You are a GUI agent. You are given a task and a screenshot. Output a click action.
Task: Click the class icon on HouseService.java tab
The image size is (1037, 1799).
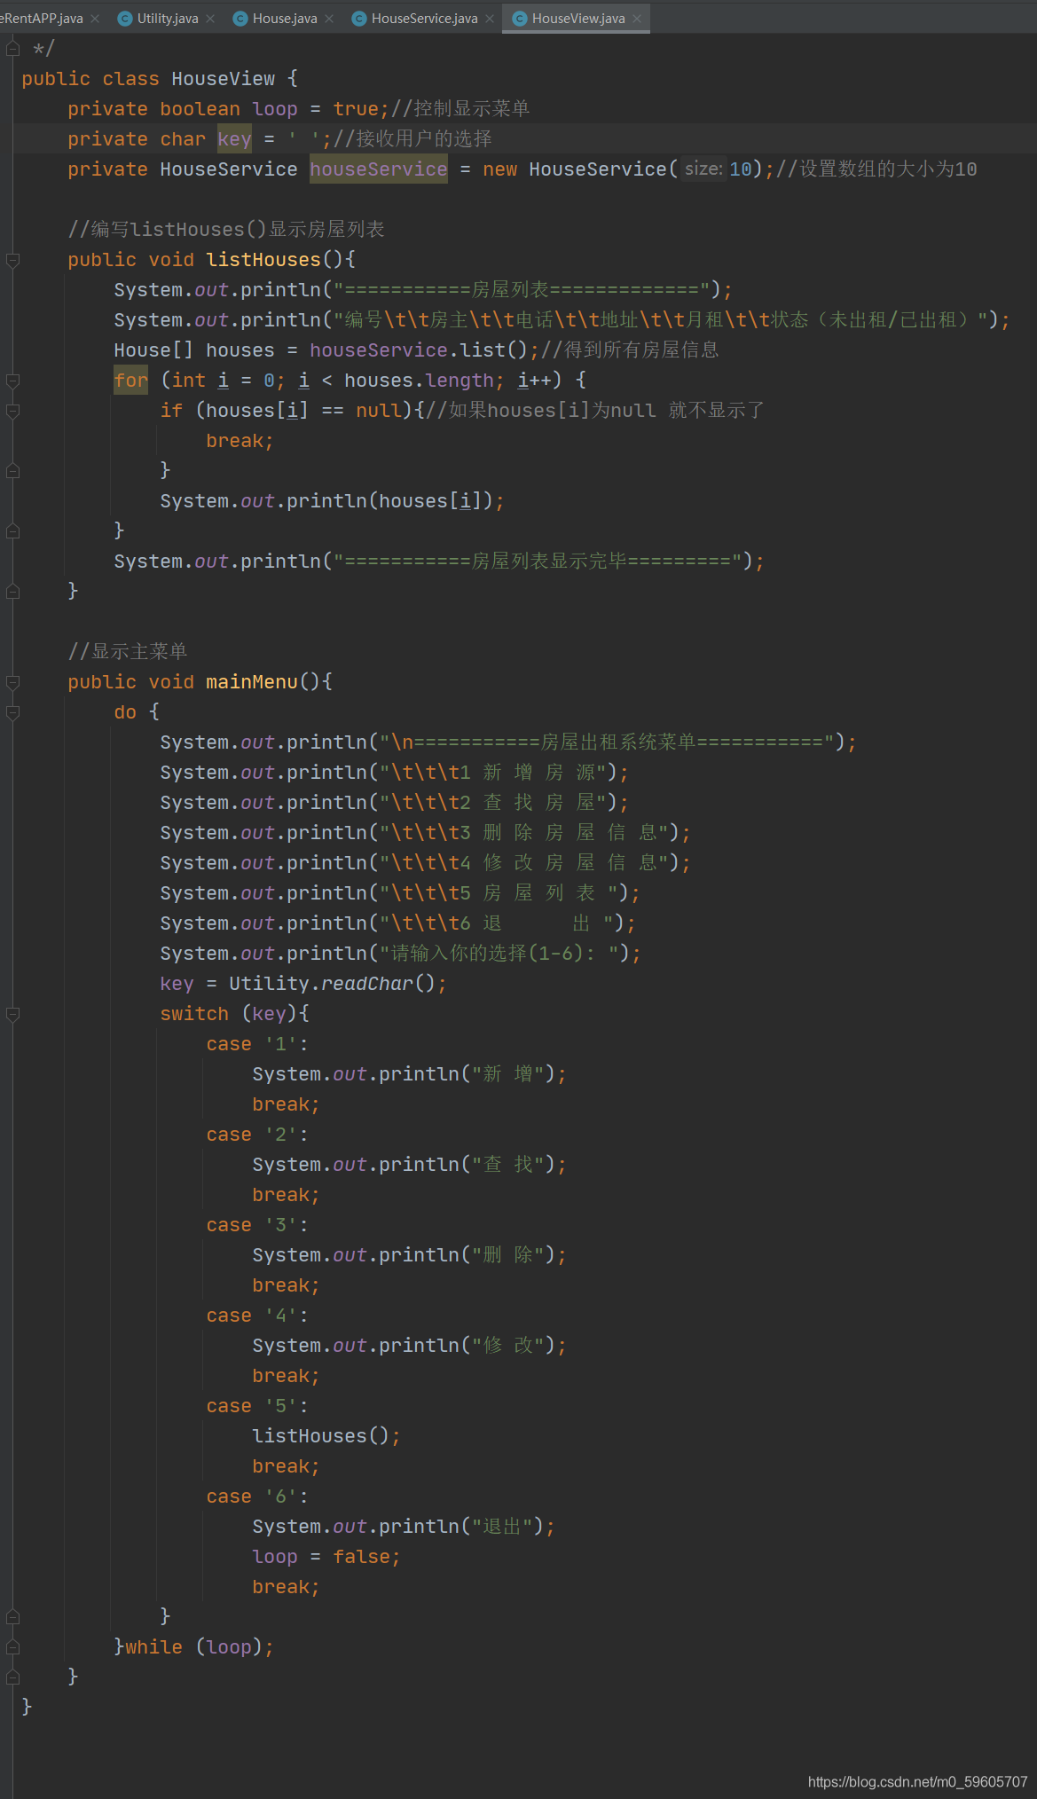[359, 19]
